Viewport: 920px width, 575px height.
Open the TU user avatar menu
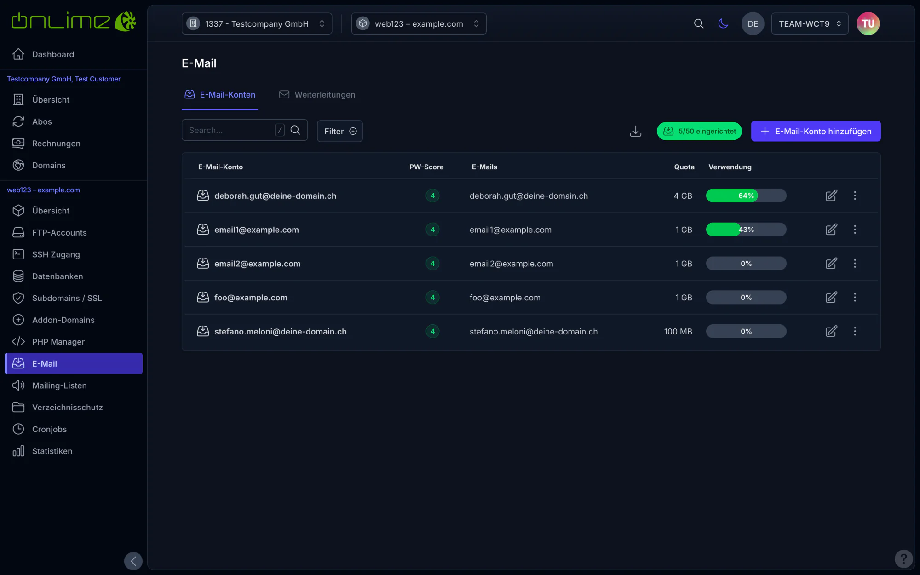click(868, 23)
